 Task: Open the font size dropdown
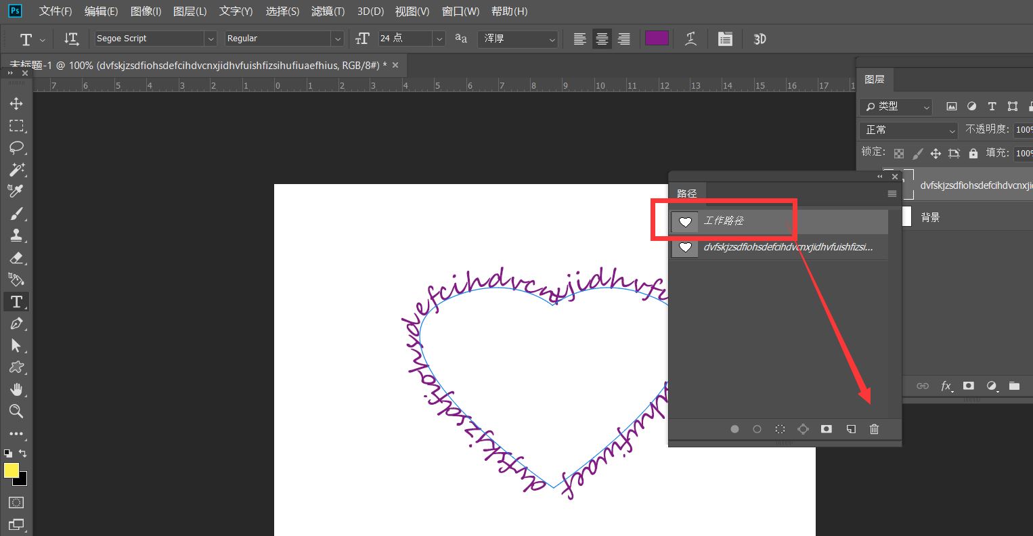439,39
